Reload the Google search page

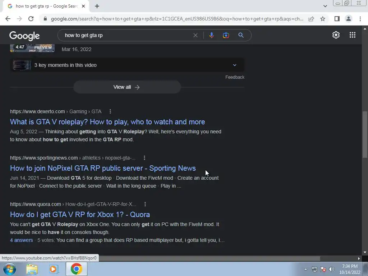click(x=31, y=19)
